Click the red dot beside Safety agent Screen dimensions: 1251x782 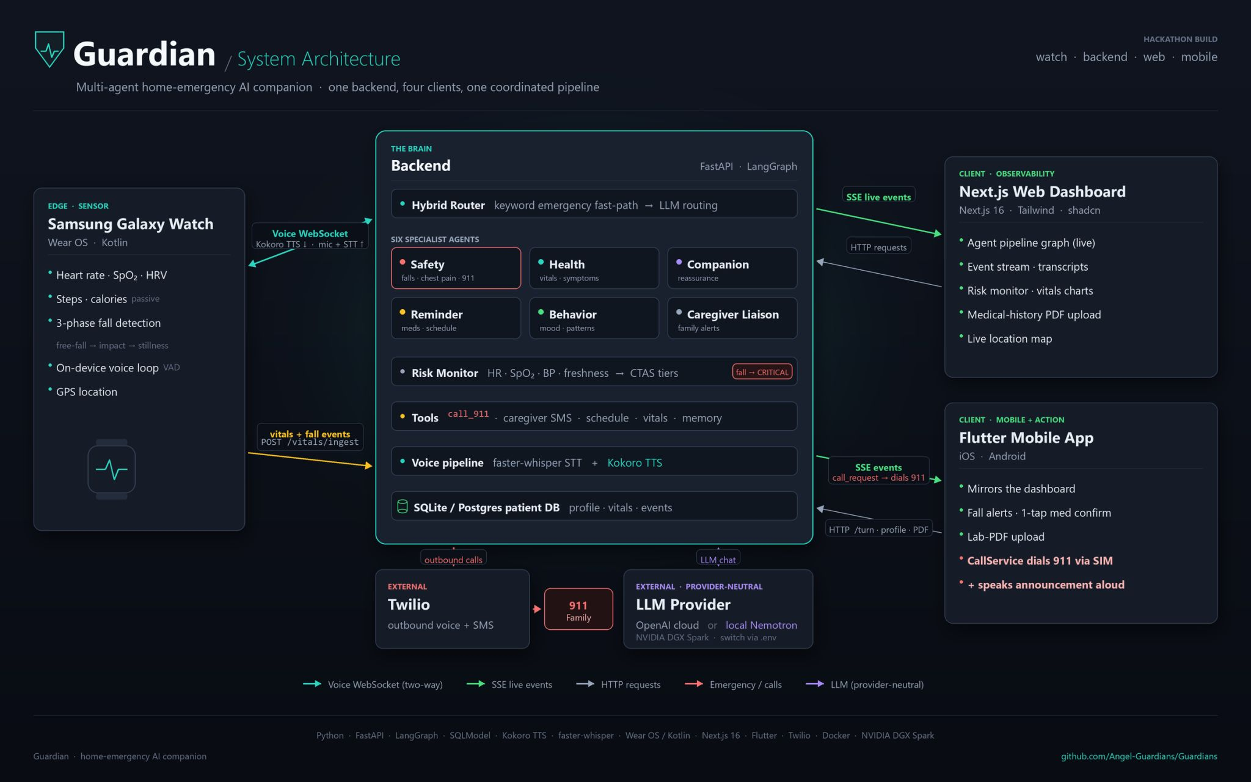[x=403, y=262]
